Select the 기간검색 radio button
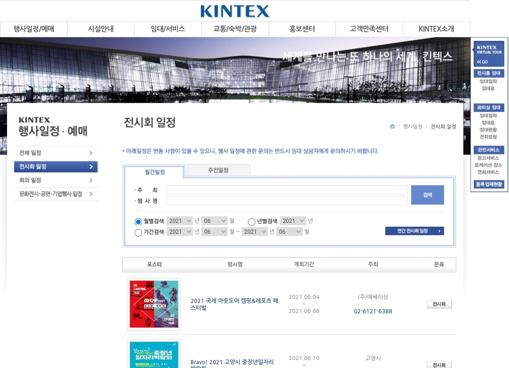The height and width of the screenshot is (368, 509). 138,233
